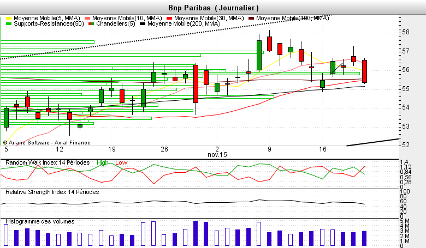
Task: Click the '16' date label on the time axis
Action: [x=322, y=149]
